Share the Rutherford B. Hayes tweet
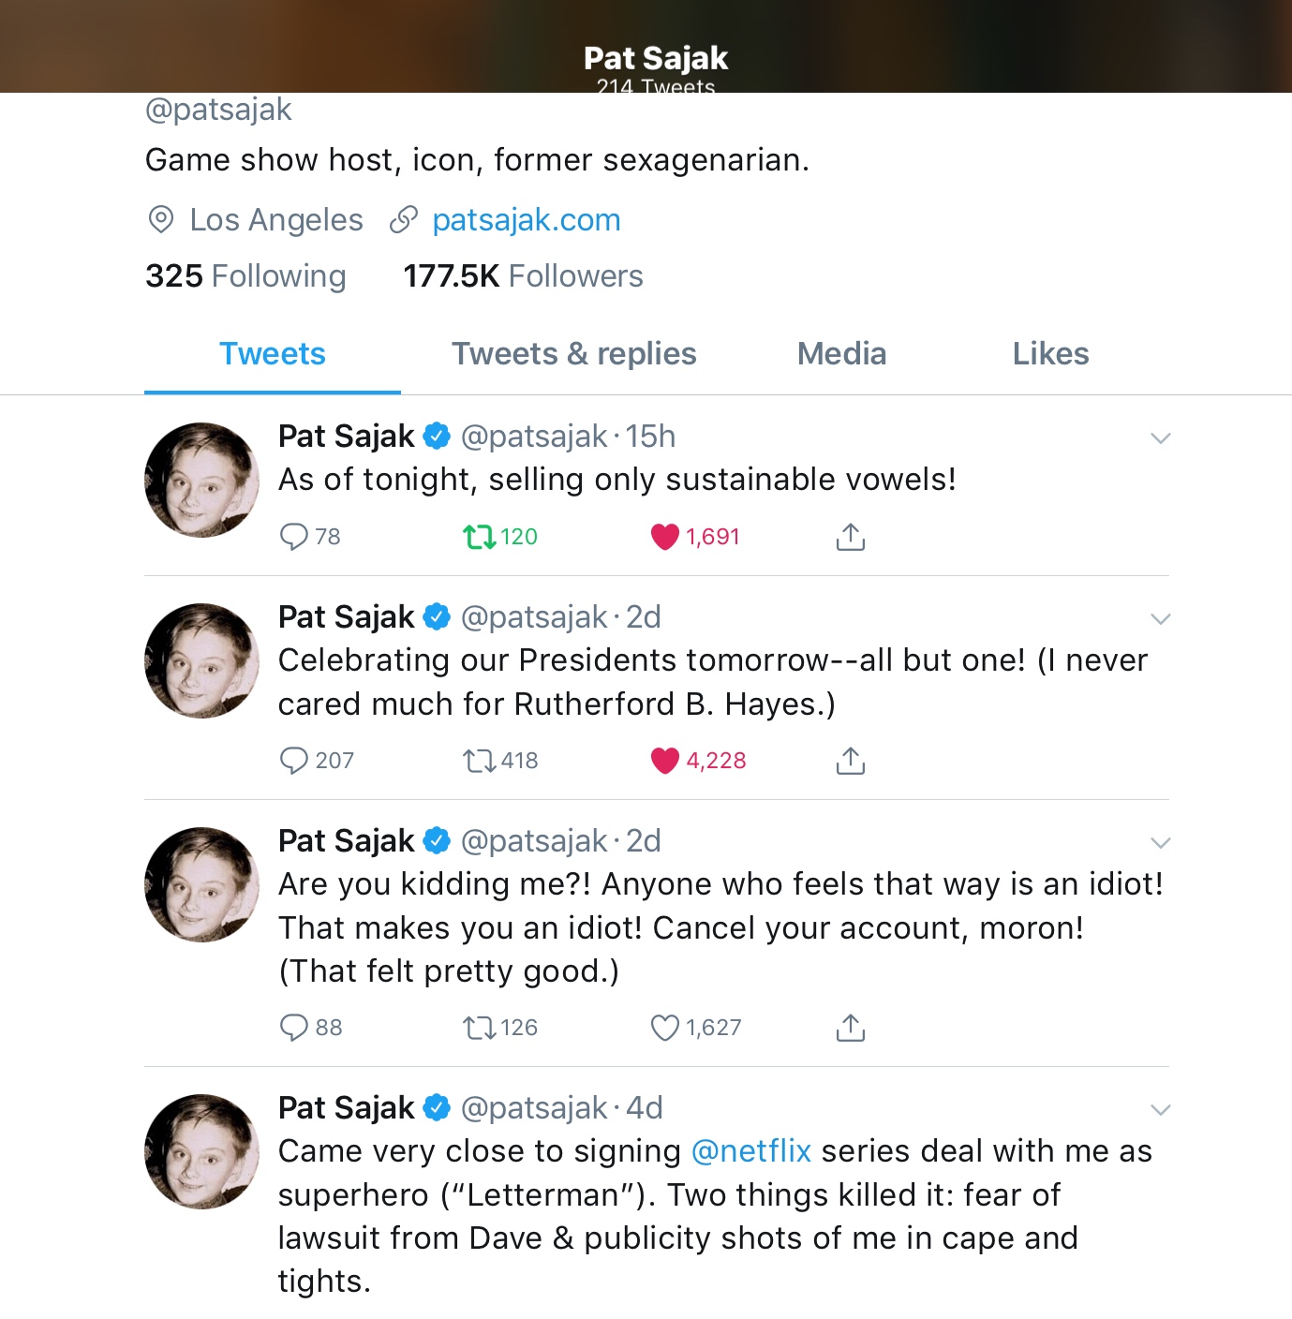 [x=850, y=761]
